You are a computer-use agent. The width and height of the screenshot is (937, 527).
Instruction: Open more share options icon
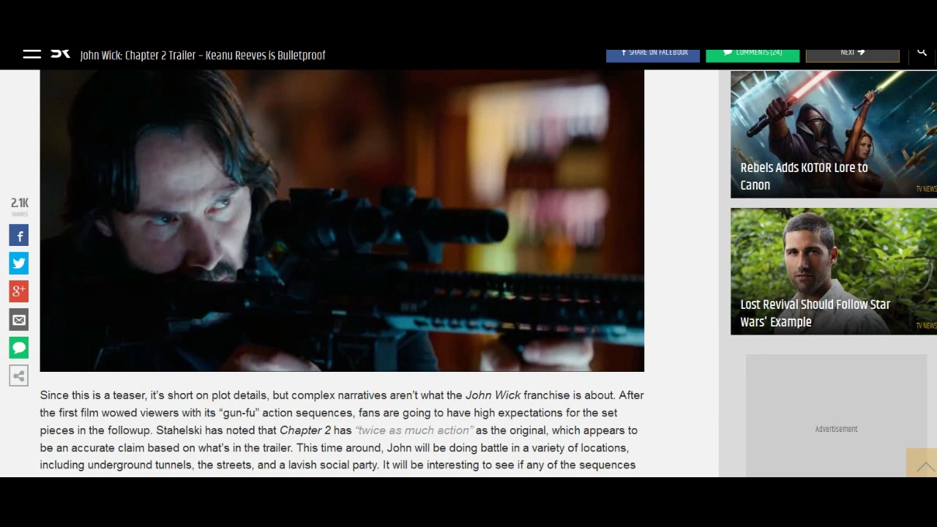tap(19, 376)
